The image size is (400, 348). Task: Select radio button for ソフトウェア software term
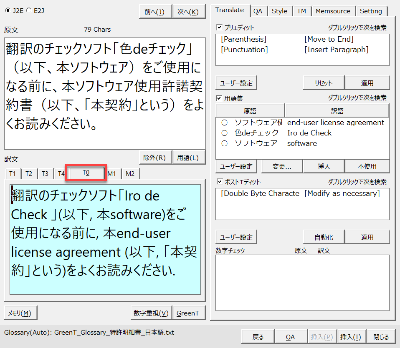pos(225,143)
